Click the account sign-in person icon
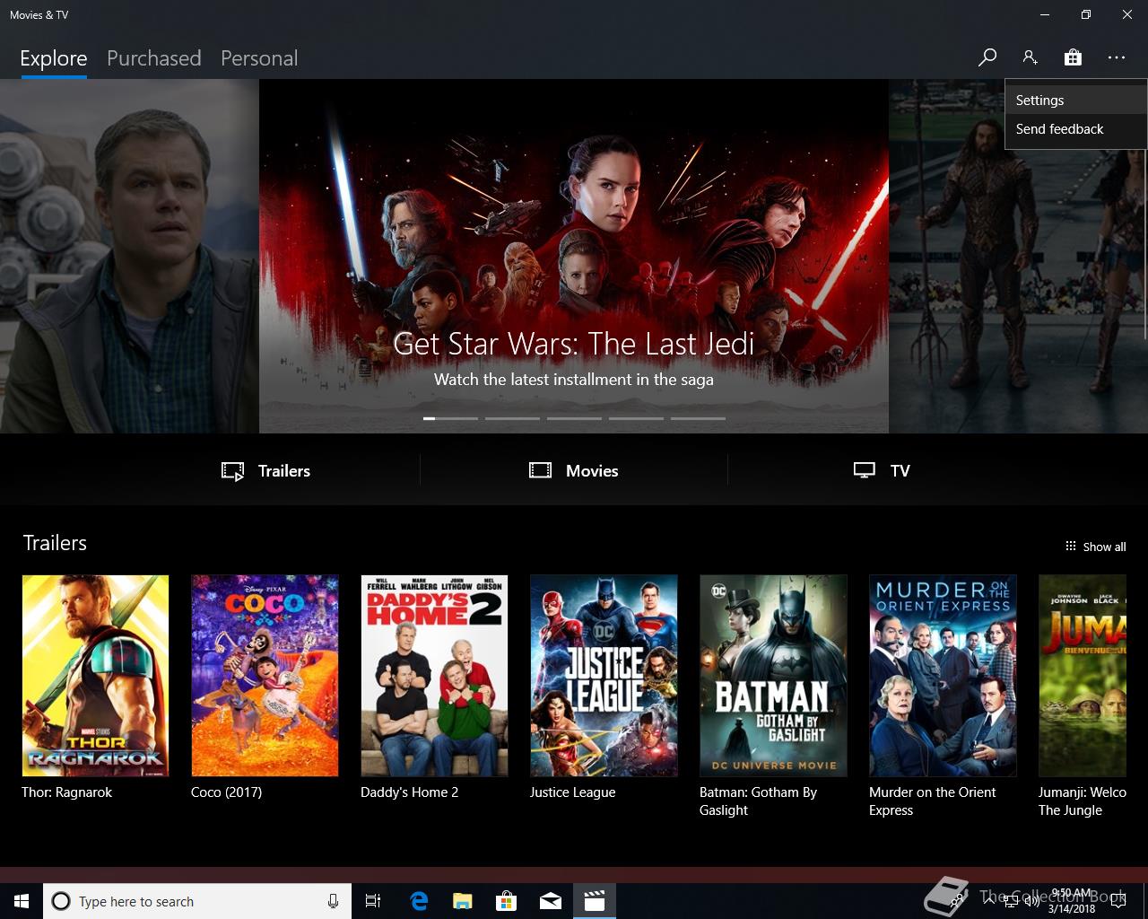This screenshot has height=919, width=1148. pyautogui.click(x=1030, y=57)
